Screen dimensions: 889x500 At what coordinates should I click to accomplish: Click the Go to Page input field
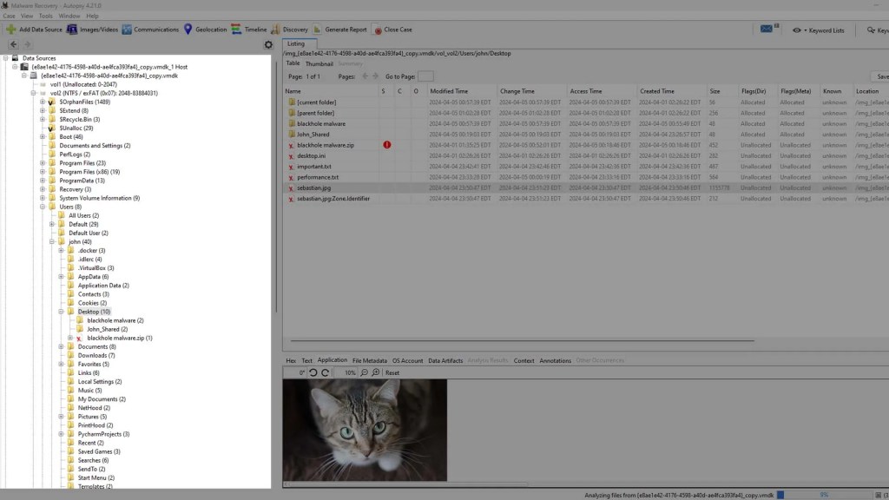(x=425, y=76)
